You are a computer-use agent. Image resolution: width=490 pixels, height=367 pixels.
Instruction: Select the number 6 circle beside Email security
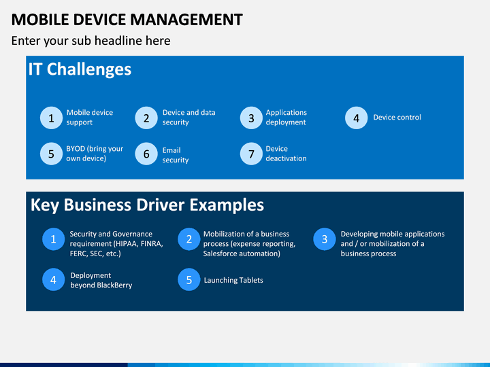[146, 154]
